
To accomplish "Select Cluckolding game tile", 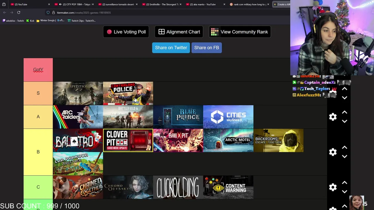I will [178, 187].
